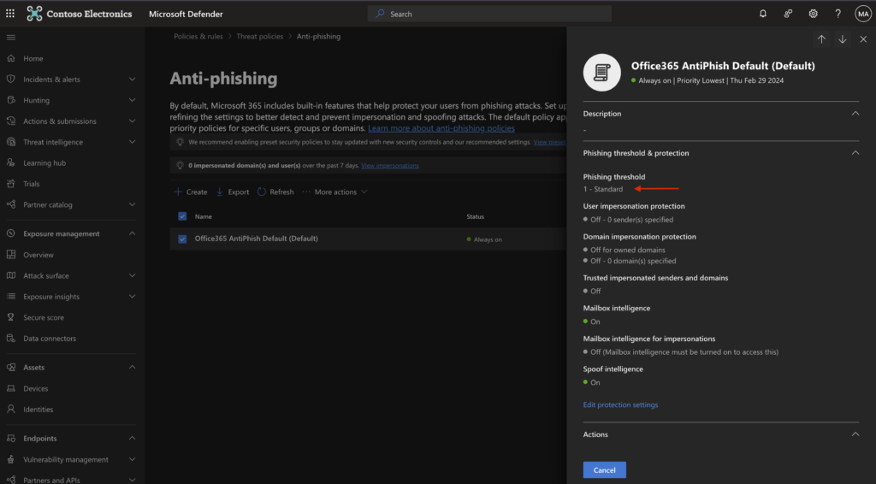The width and height of the screenshot is (876, 484).
Task: Go to next item with down arrow
Action: click(x=842, y=39)
